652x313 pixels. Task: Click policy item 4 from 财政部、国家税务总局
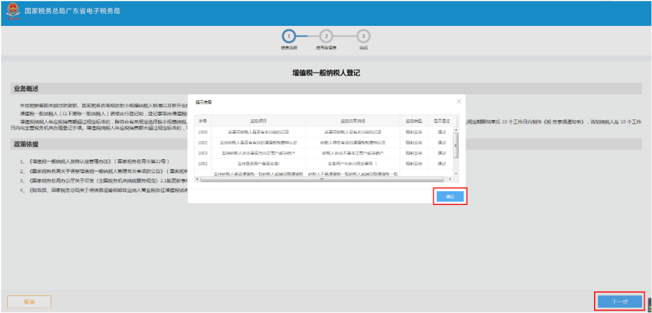(x=104, y=191)
